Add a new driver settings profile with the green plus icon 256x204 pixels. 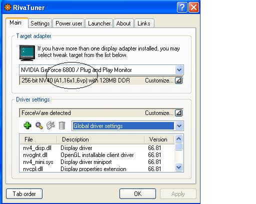[27, 125]
